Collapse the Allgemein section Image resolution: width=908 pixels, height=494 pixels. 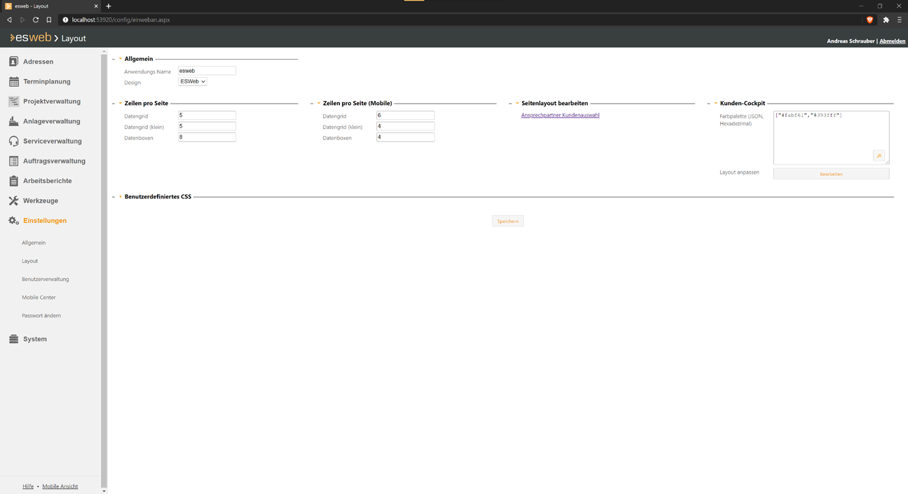[x=121, y=59]
